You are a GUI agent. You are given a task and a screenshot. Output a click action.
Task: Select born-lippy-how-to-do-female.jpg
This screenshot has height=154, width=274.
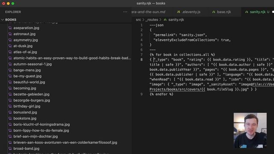click(x=41, y=130)
